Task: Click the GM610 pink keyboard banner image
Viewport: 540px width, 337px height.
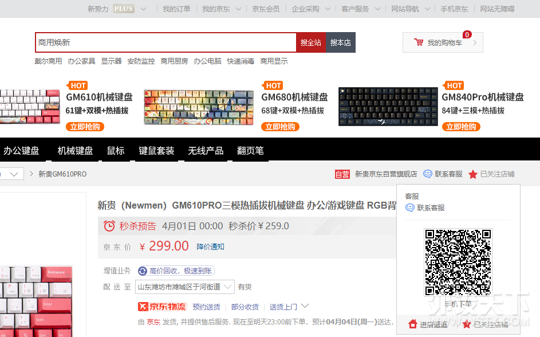Action: [x=30, y=106]
